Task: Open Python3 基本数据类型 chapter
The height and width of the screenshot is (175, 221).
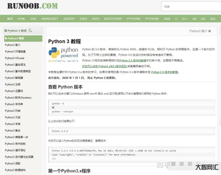Action: pos(18,71)
